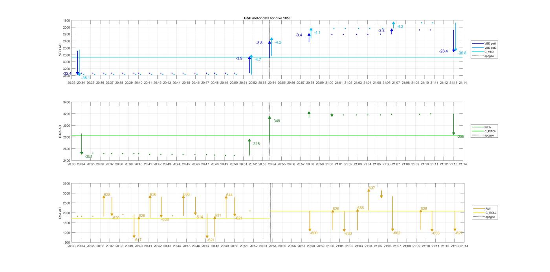Click the '21:14' time tick under the Roll plot
The image size is (550, 272).
pyautogui.click(x=464, y=246)
